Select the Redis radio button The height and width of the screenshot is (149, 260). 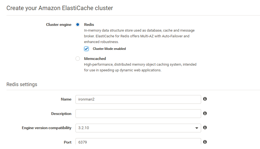coord(78,25)
